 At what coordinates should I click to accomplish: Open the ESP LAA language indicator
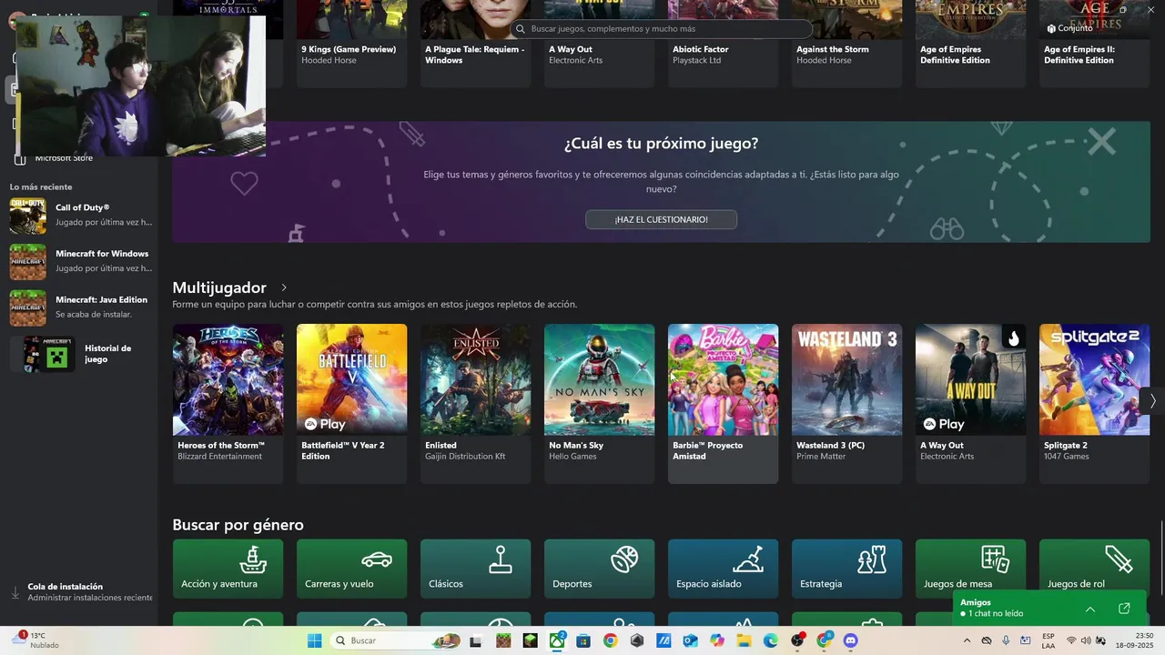coord(1048,640)
